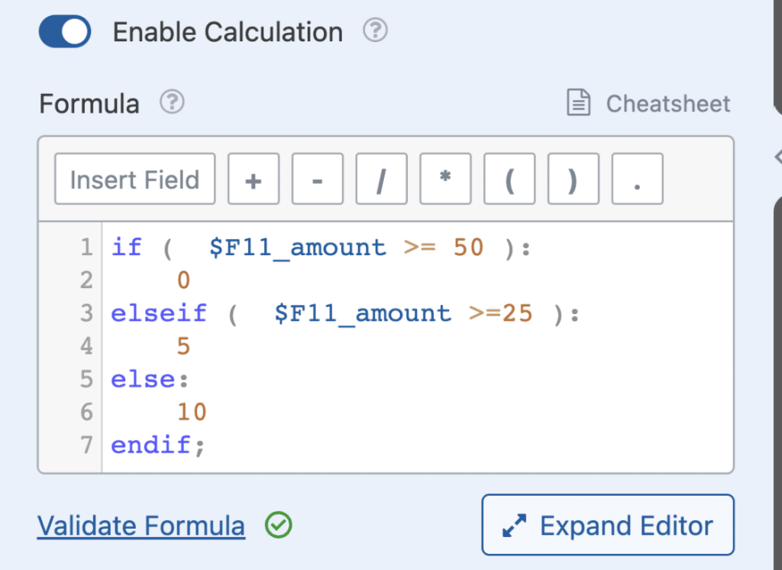Insert the plus operator

254,180
